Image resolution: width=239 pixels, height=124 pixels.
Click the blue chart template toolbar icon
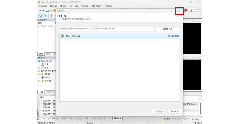[48, 11]
